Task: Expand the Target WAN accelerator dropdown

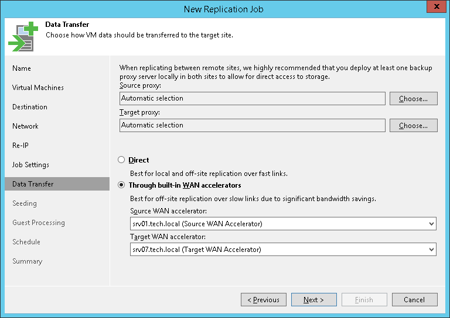Action: coord(432,250)
